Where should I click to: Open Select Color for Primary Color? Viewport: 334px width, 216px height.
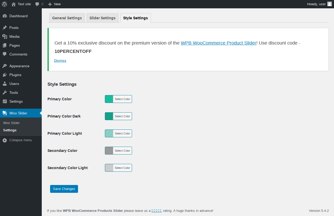pyautogui.click(x=122, y=99)
